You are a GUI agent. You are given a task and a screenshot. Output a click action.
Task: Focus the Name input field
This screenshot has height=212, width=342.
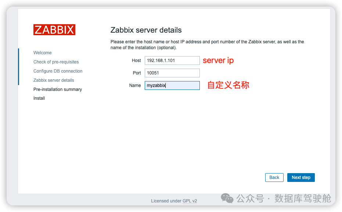click(172, 85)
